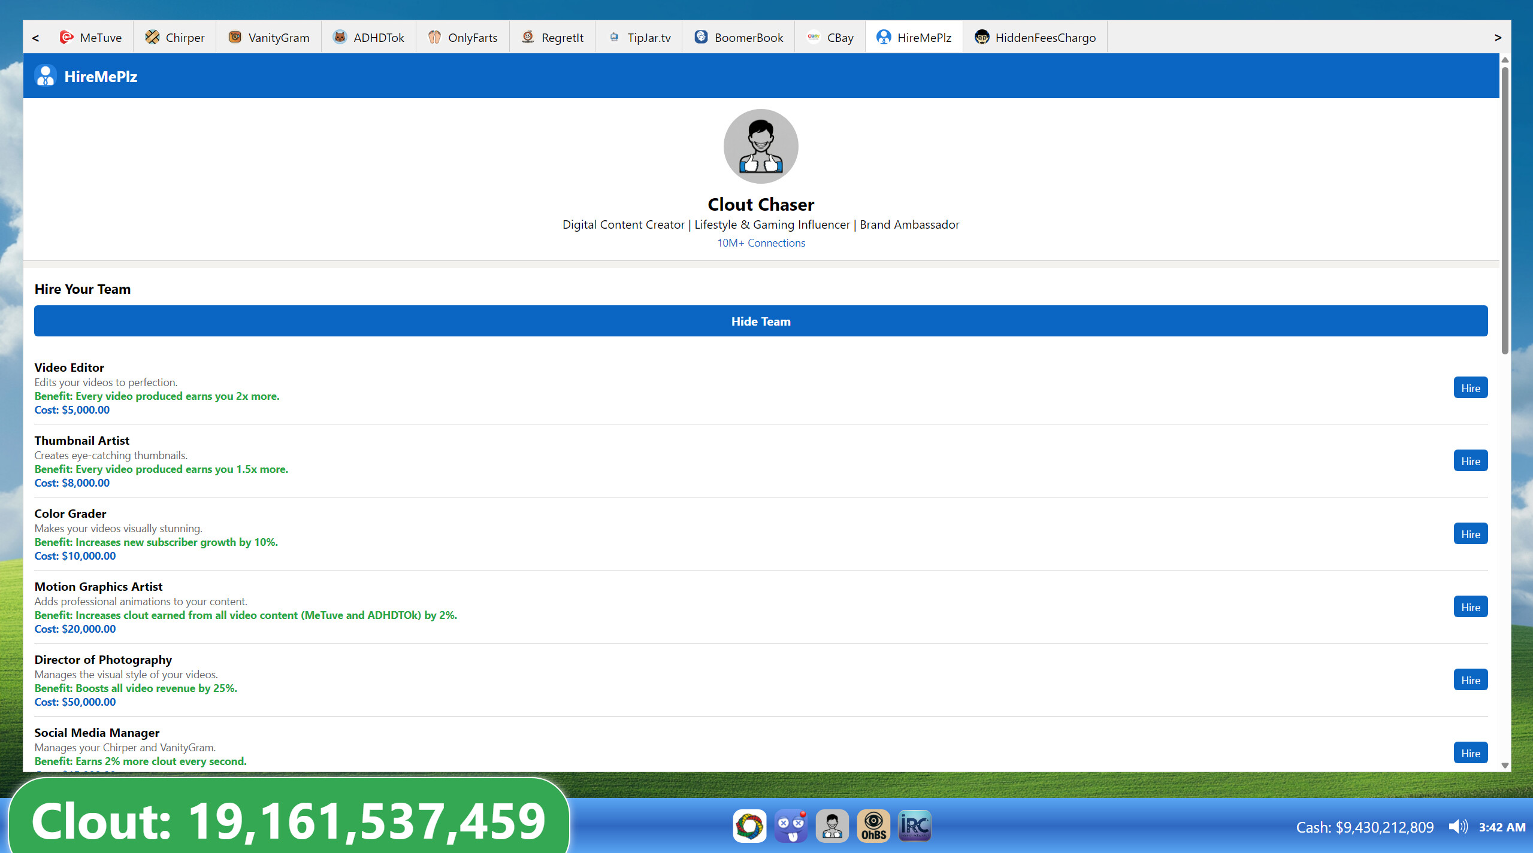Open the purple dead-face app with notification badge
The height and width of the screenshot is (853, 1533).
tap(790, 825)
